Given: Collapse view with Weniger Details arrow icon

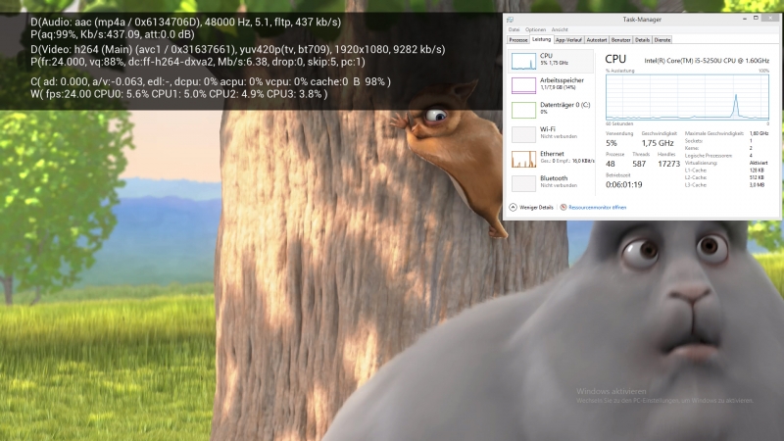Looking at the screenshot, I should coord(513,208).
